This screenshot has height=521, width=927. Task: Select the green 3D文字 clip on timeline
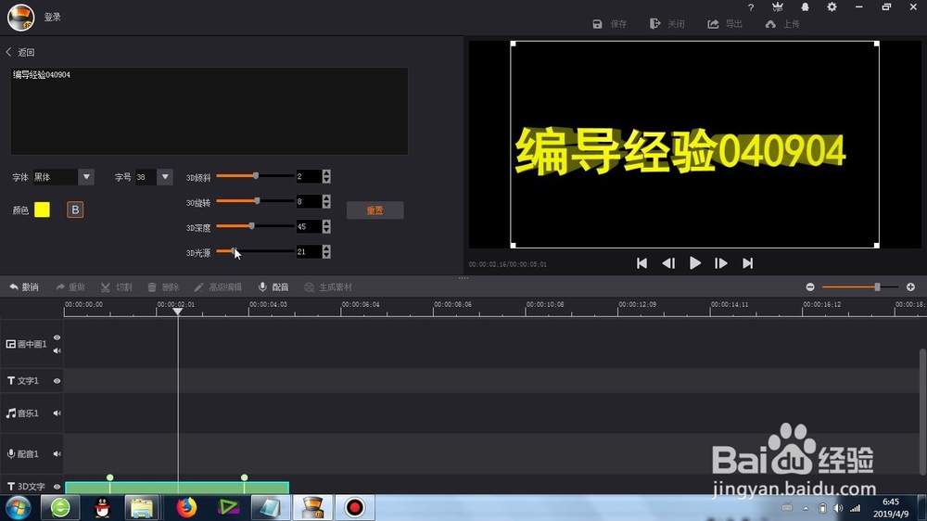pyautogui.click(x=177, y=488)
